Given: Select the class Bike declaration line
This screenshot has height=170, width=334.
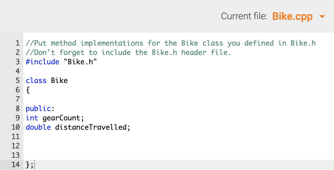Looking at the screenshot, I should click(x=47, y=80).
